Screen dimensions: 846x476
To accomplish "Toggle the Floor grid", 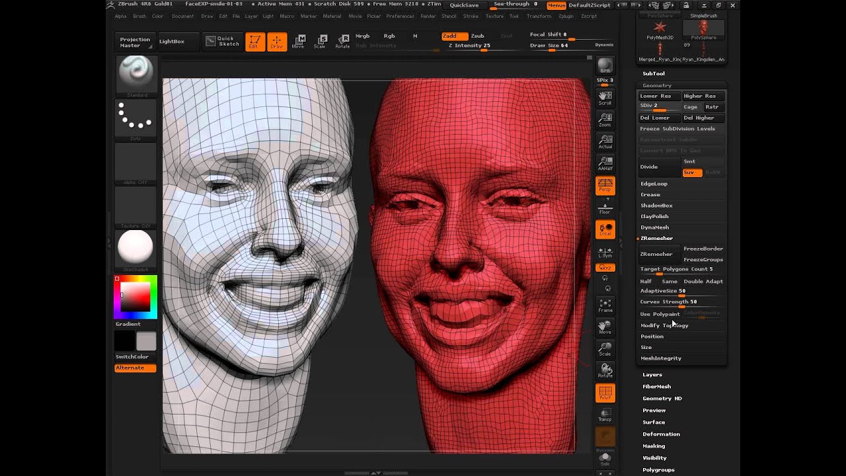I will pyautogui.click(x=605, y=208).
